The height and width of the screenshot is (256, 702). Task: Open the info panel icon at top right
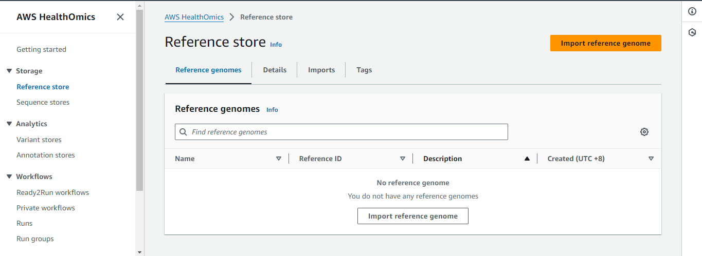point(692,12)
